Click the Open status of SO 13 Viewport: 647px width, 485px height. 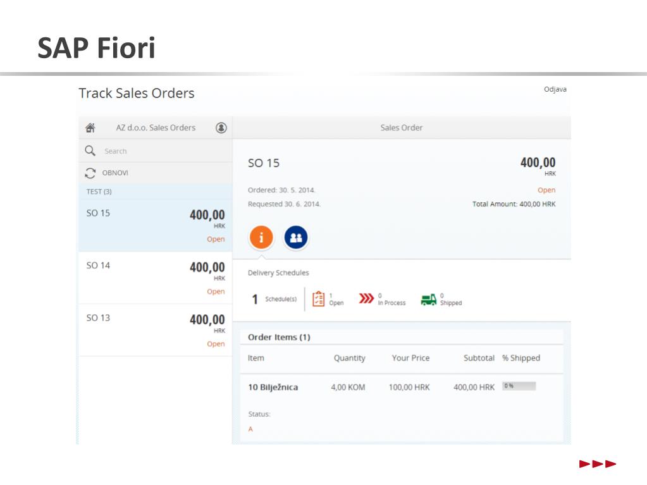click(x=216, y=344)
